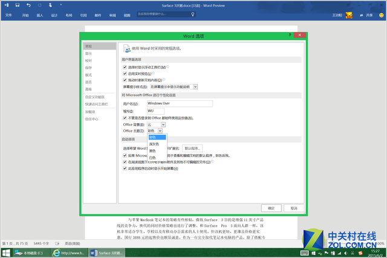Click the Action Center flag icon in tray

click(x=327, y=253)
